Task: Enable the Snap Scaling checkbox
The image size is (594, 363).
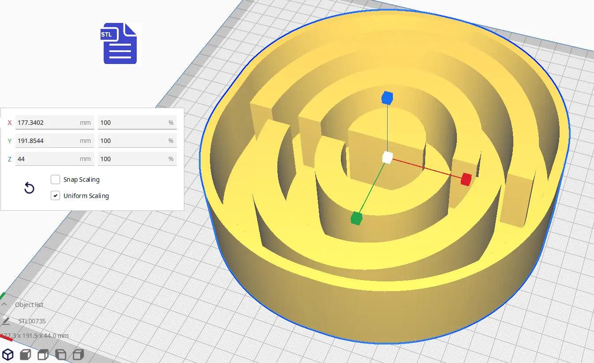Action: tap(55, 180)
